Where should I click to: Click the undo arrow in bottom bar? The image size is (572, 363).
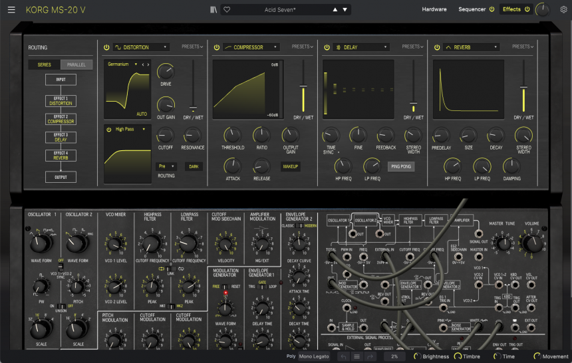coord(344,356)
